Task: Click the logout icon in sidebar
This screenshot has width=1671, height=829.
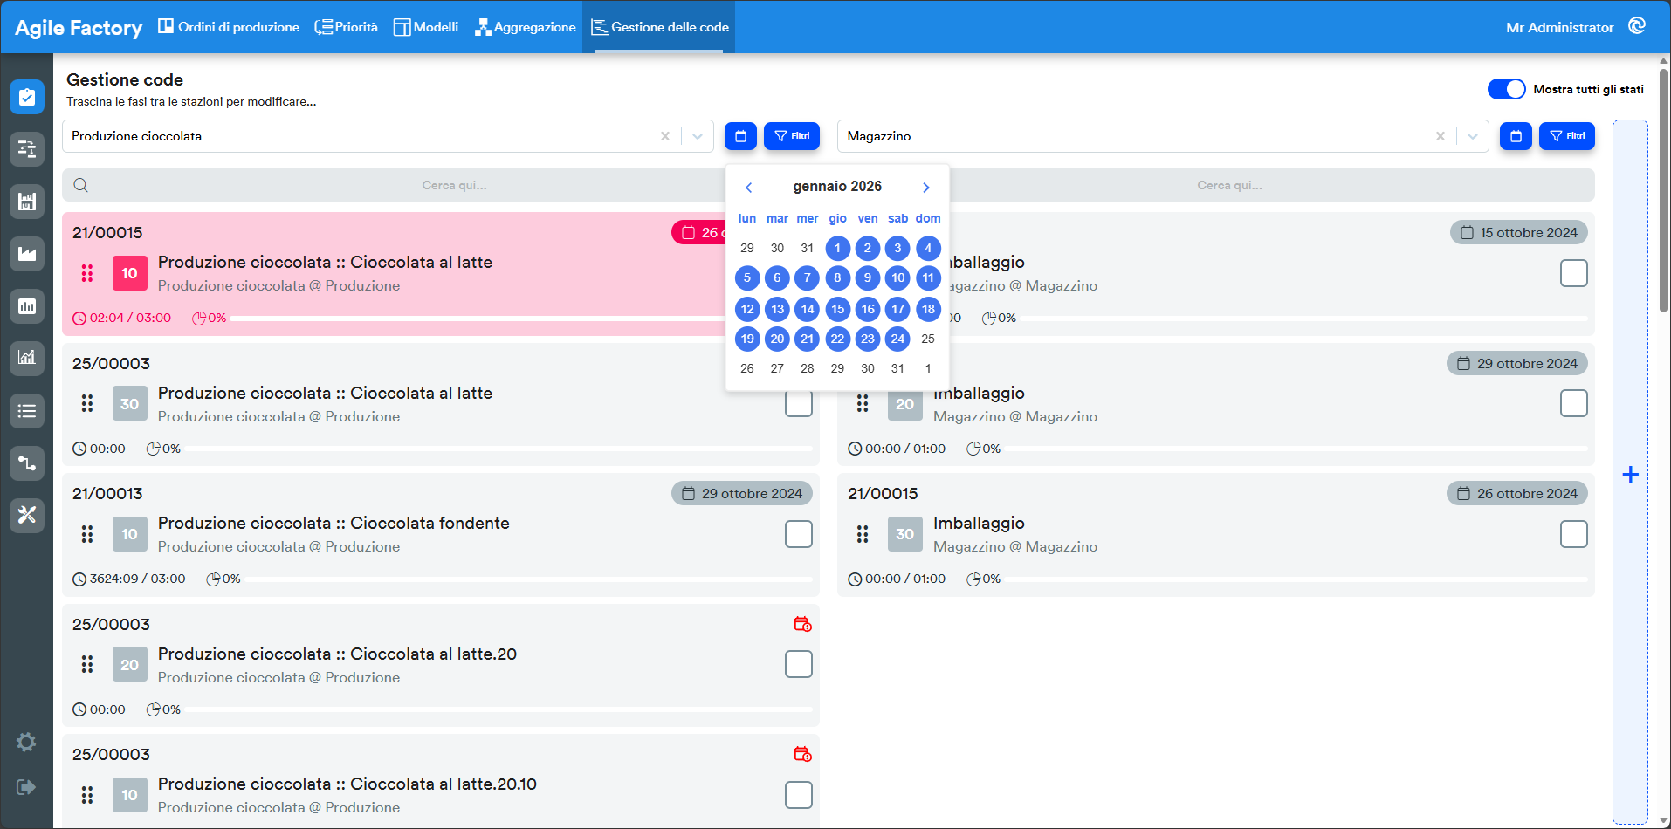Action: pyautogui.click(x=26, y=787)
